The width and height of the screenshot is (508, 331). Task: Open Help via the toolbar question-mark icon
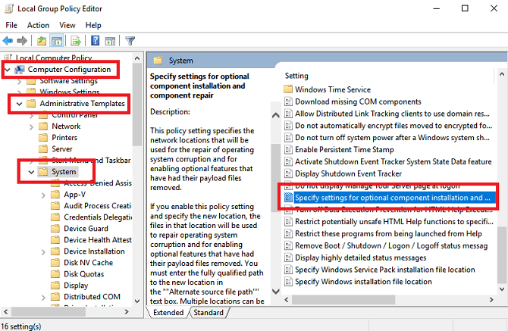click(96, 41)
